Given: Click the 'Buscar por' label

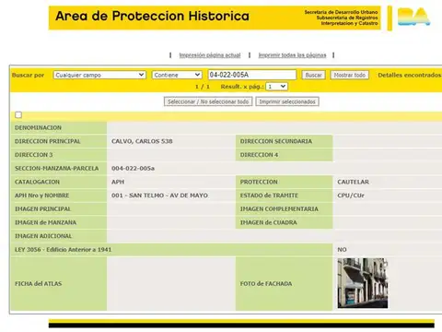Looking at the screenshot, I should [x=28, y=75].
